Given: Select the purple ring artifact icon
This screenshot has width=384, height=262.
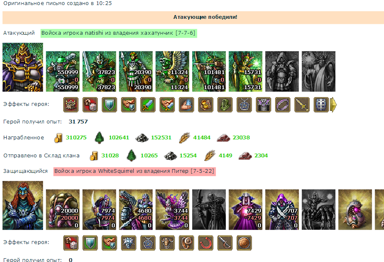Looking at the screenshot, I should tap(283, 105).
